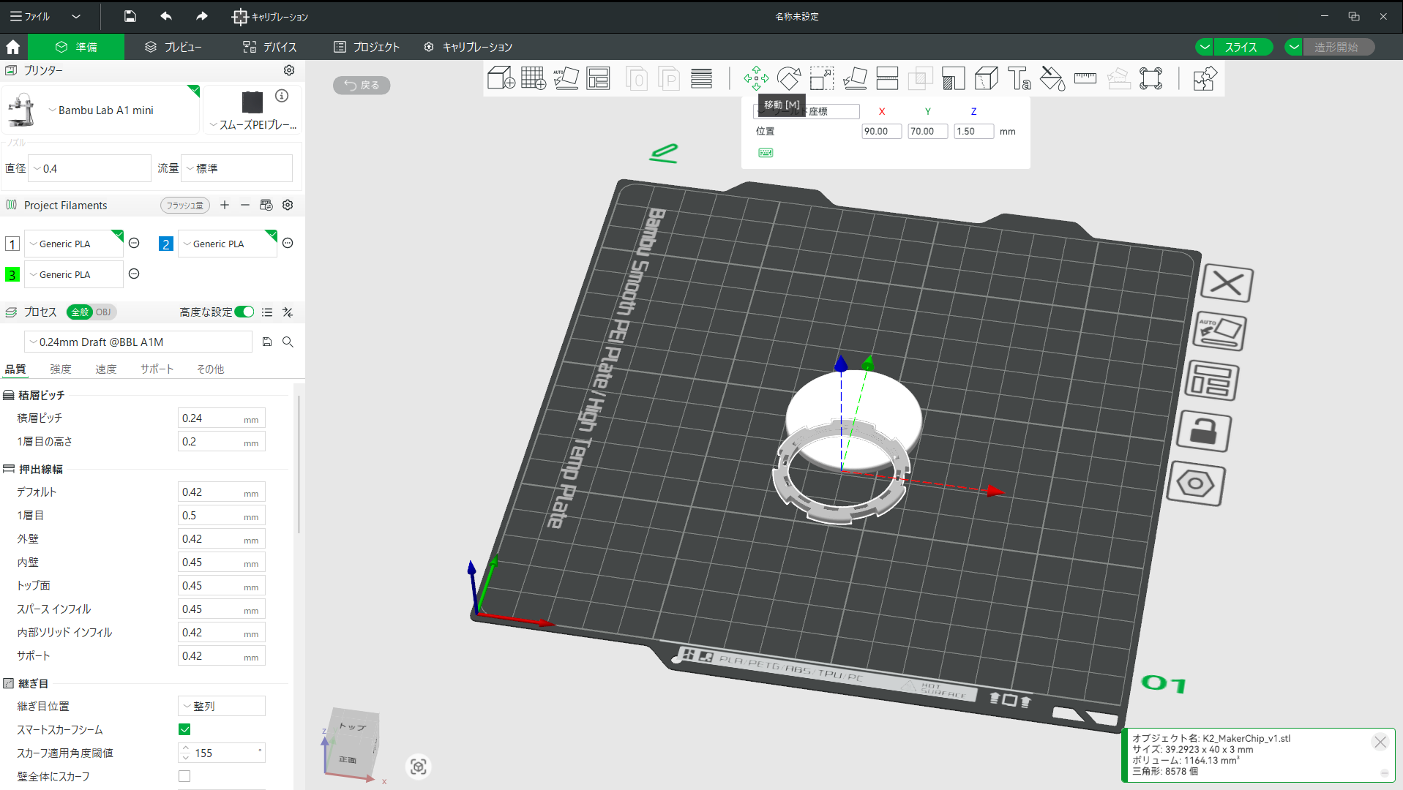The height and width of the screenshot is (790, 1403).
Task: Click filament 3 green color swatch
Action: [x=12, y=274]
